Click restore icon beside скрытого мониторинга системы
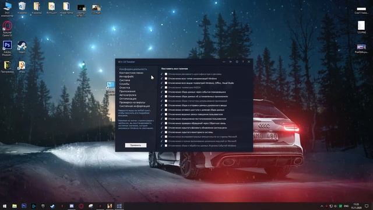 point(162,132)
